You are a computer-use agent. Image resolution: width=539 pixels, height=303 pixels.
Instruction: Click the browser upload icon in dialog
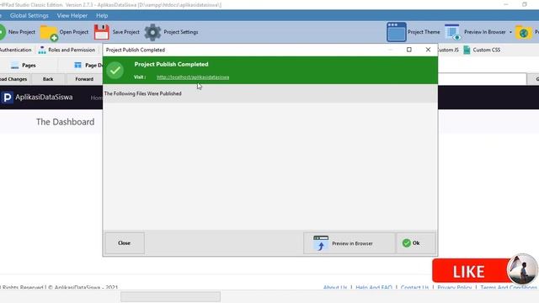coord(321,243)
